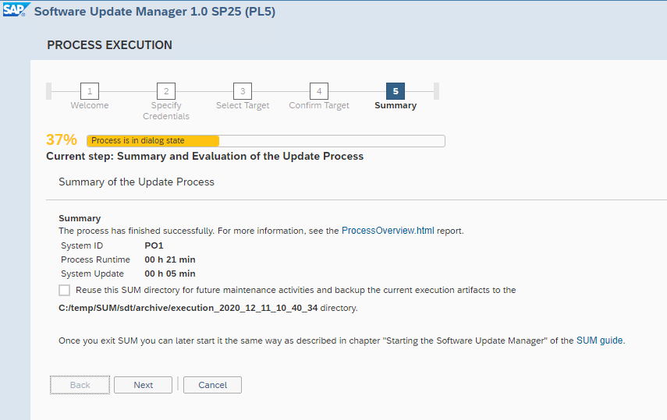Viewport: 667px width, 420px height.
Task: Go to step 1 Welcome in roadmap
Action: [x=90, y=91]
